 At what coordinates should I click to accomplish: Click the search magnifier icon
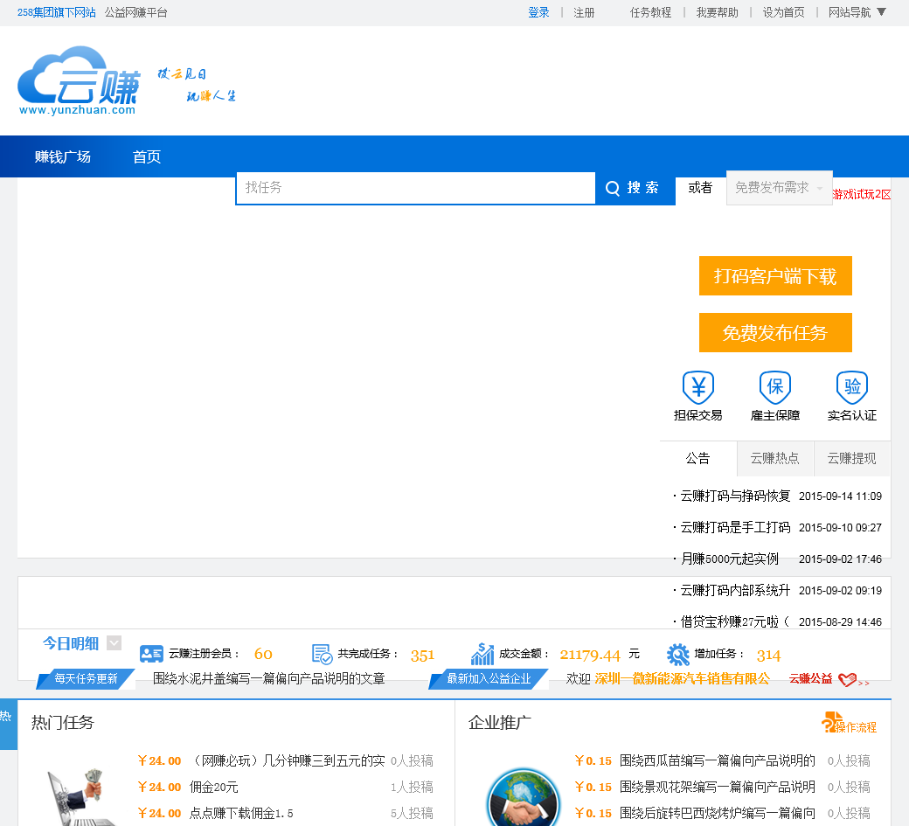tap(612, 188)
